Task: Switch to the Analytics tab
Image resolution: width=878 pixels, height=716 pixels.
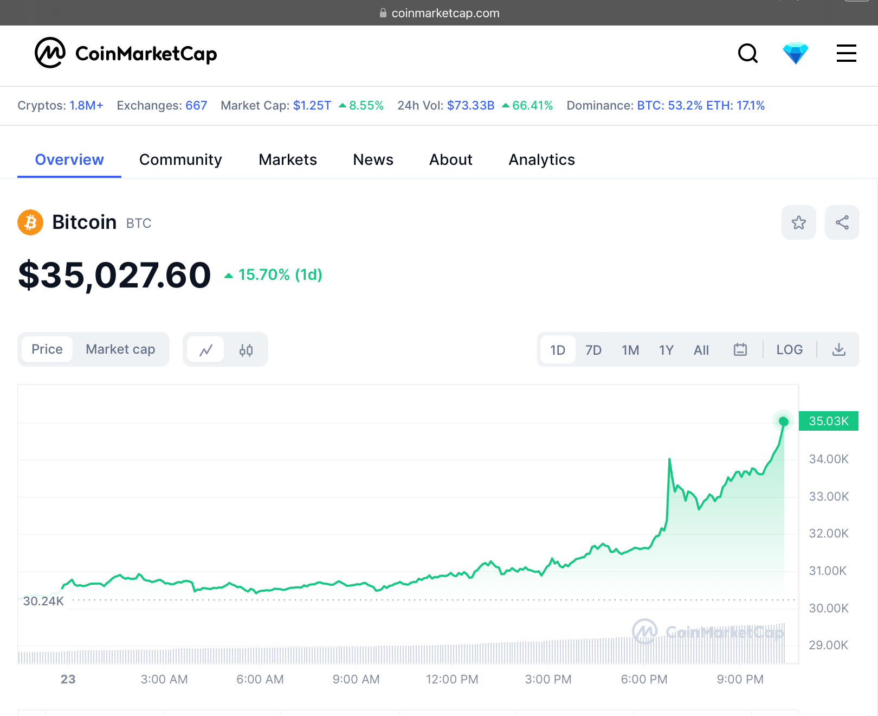Action: coord(541,159)
